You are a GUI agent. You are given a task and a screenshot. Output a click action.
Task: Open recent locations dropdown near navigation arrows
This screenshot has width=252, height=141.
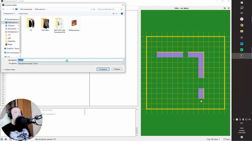click(x=11, y=9)
